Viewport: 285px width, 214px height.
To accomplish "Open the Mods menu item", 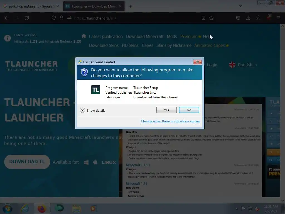I will click(172, 37).
